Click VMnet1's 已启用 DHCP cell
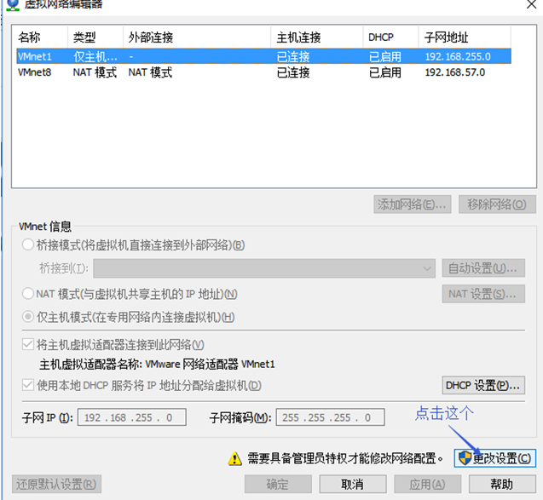 [x=385, y=56]
